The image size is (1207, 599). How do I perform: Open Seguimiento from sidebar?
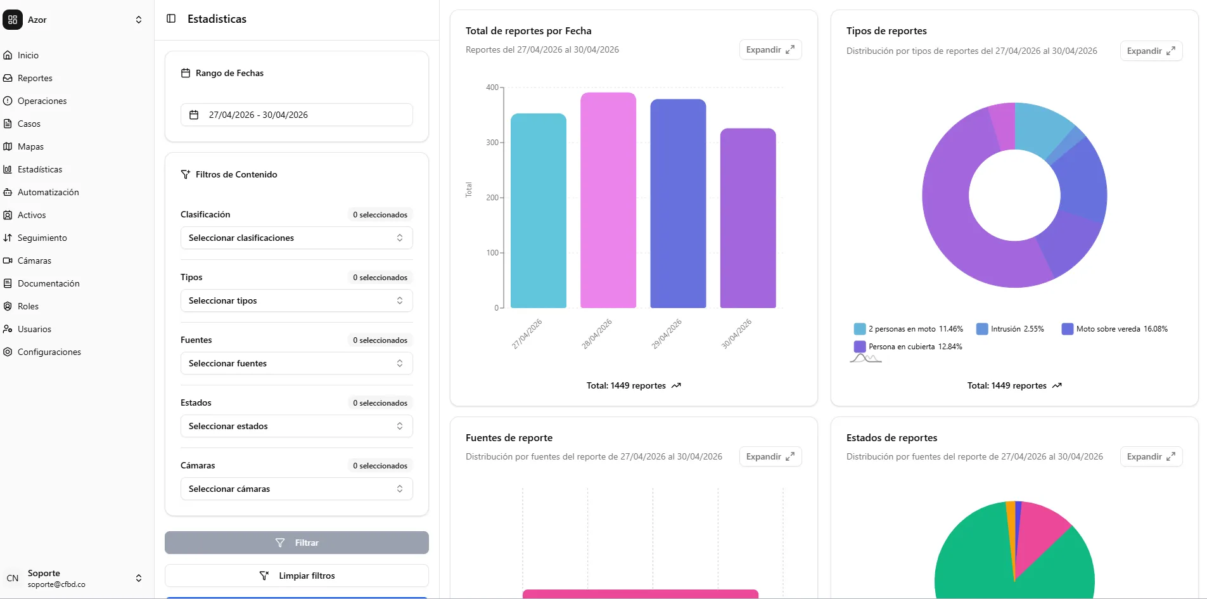(42, 238)
